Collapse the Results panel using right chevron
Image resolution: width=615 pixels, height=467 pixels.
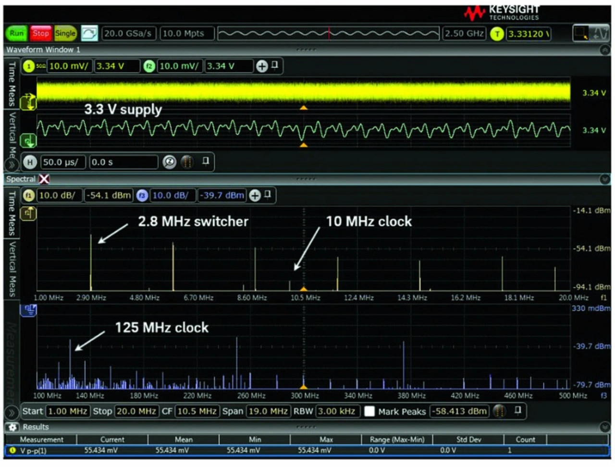604,427
